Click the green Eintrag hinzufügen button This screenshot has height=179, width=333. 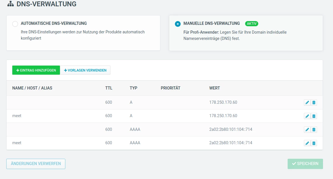[36, 70]
